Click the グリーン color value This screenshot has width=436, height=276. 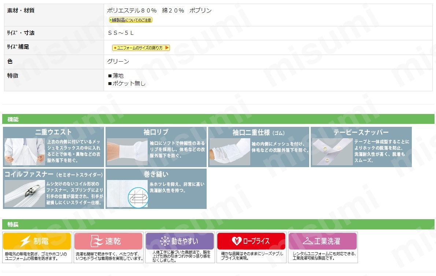[x=118, y=61]
